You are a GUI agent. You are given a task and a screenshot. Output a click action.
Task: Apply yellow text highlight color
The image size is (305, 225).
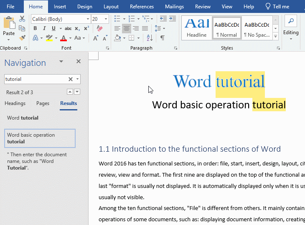coord(49,38)
